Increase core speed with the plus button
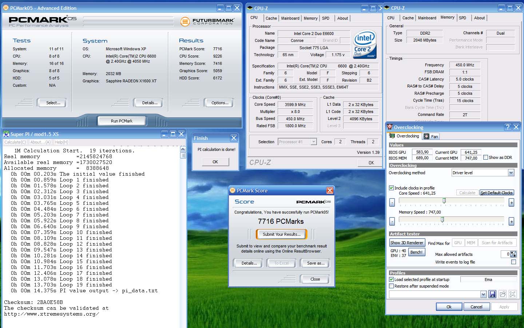Screen dimensions: 524x328 (x=511, y=202)
